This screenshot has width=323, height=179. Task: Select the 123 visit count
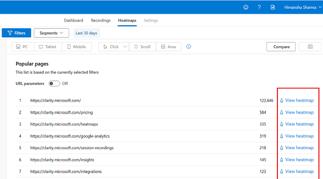pyautogui.click(x=263, y=171)
